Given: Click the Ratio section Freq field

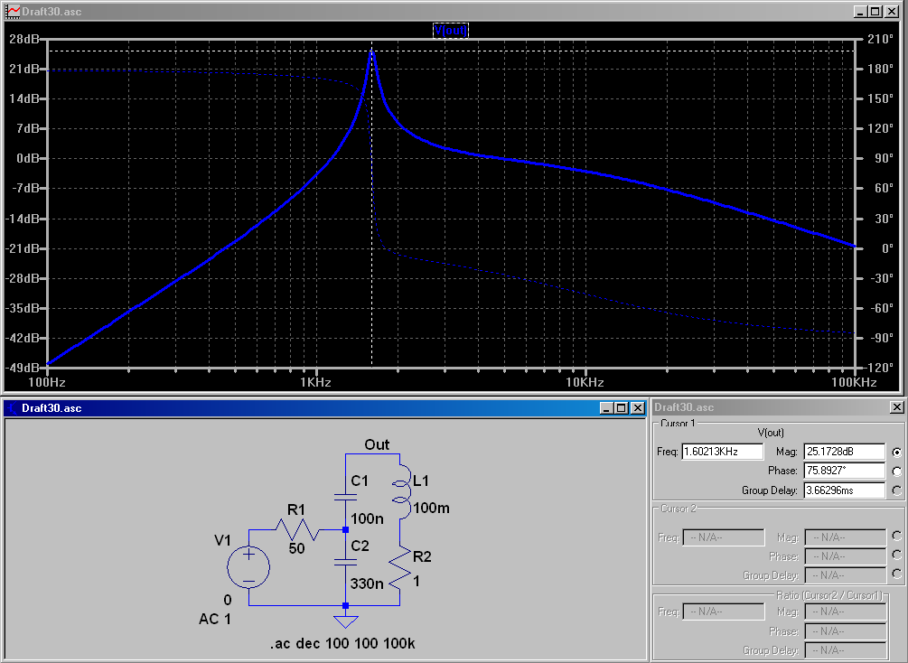Looking at the screenshot, I should click(x=724, y=612).
